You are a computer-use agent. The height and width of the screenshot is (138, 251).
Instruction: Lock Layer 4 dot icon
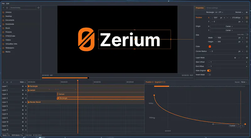(x=26, y=98)
